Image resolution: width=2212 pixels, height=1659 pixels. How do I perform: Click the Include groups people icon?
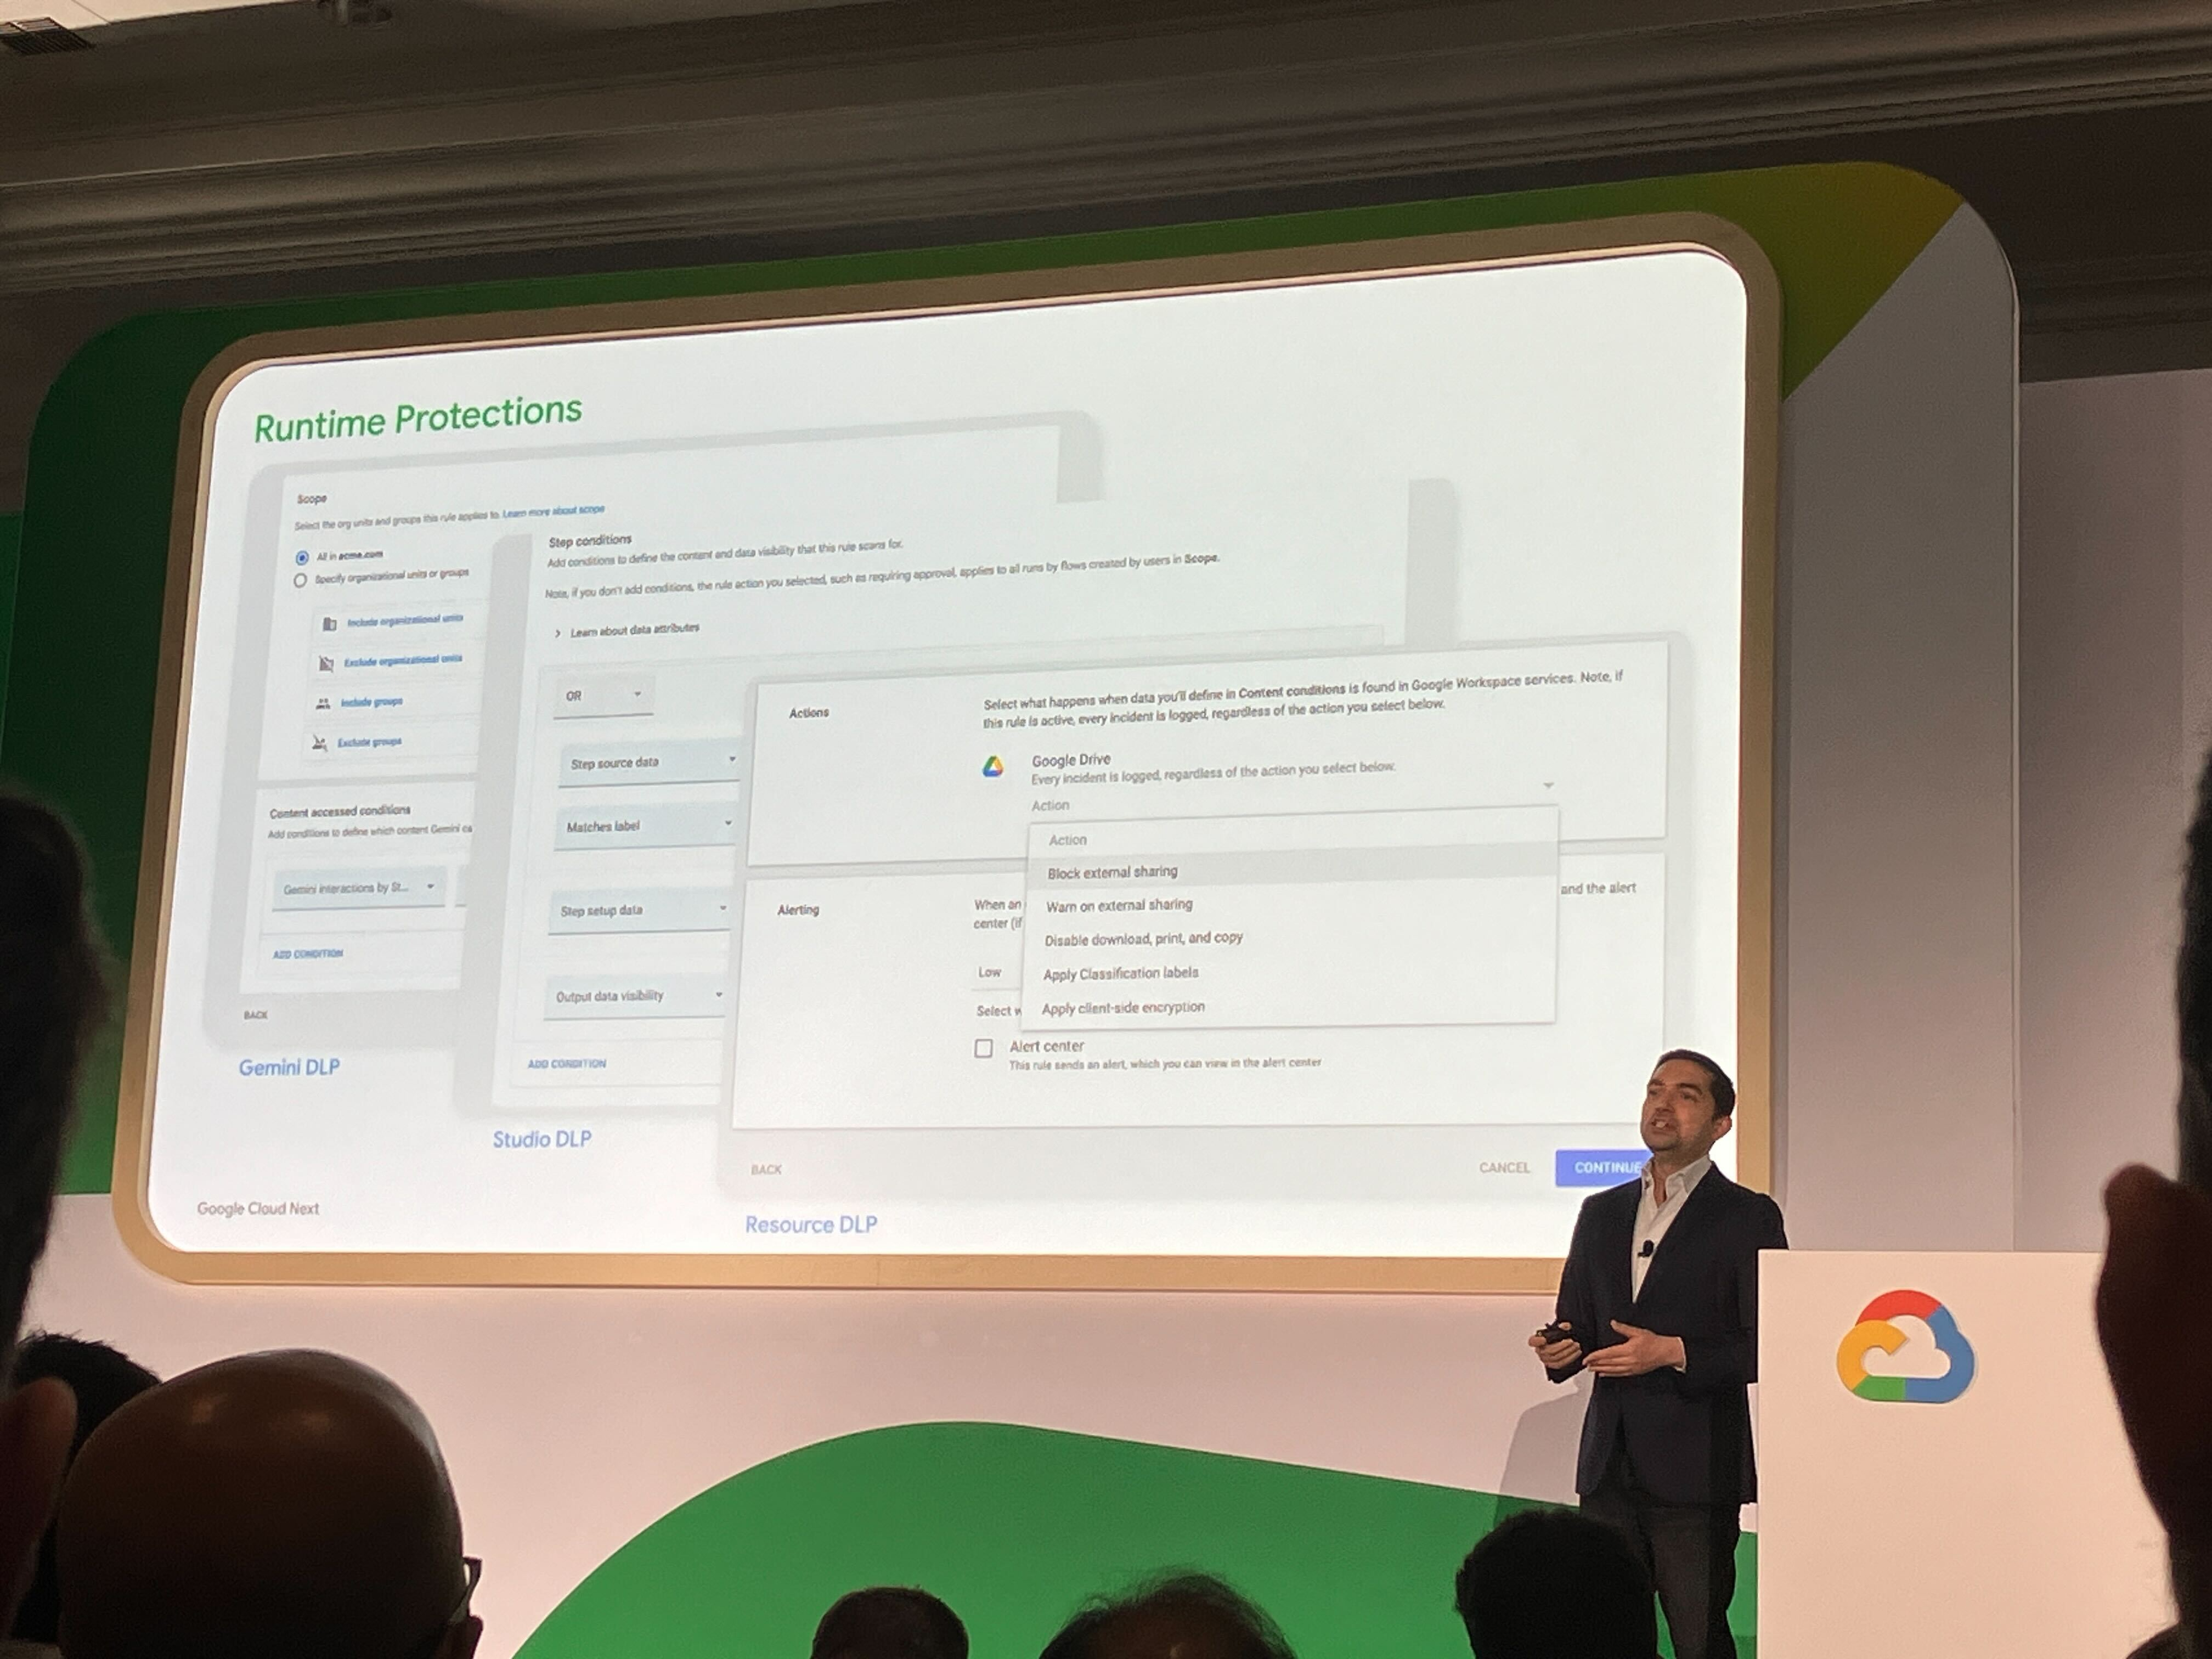click(322, 704)
